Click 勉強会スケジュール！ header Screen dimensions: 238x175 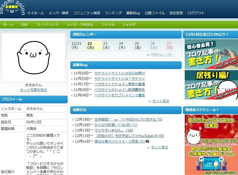click(211, 110)
